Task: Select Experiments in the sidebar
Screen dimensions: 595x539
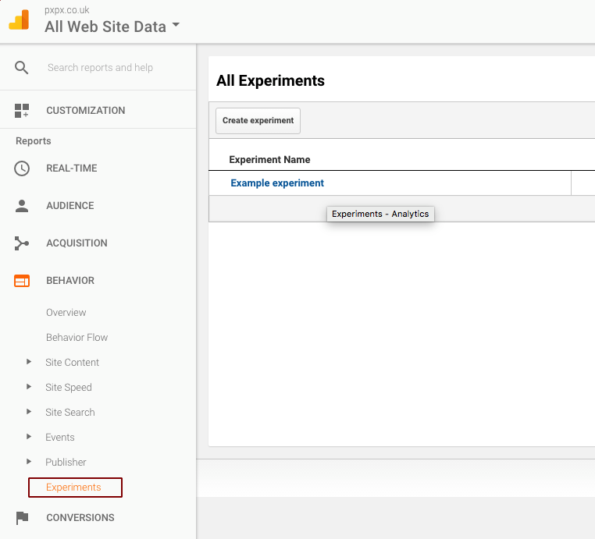Action: [73, 488]
